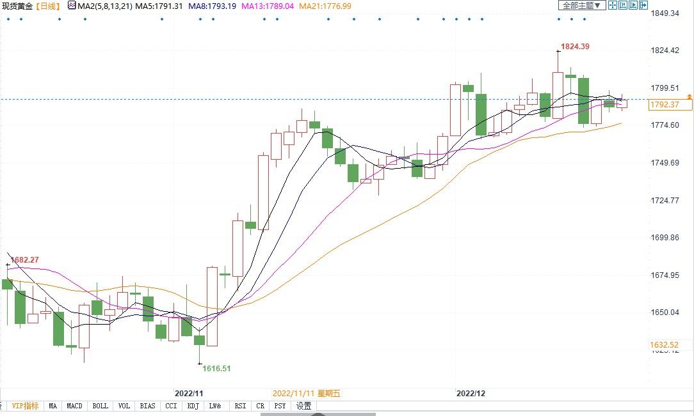Click the second chart tool icon beside crosshair
Screen dimensions: 694x416
[623, 6]
